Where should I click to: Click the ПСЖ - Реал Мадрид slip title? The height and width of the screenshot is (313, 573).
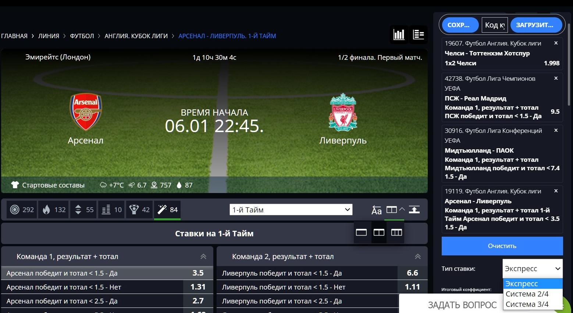click(476, 98)
